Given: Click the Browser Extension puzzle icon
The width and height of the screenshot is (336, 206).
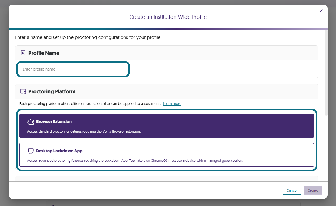Looking at the screenshot, I should [x=31, y=122].
